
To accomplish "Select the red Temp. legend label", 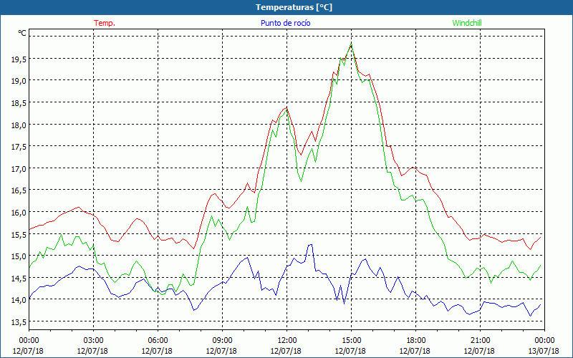I will [x=105, y=23].
